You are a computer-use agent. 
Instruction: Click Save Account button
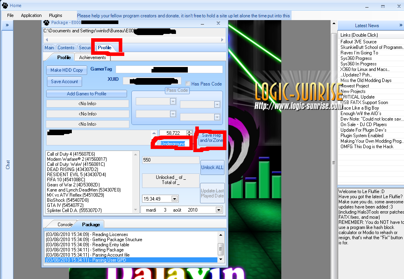[x=64, y=81]
